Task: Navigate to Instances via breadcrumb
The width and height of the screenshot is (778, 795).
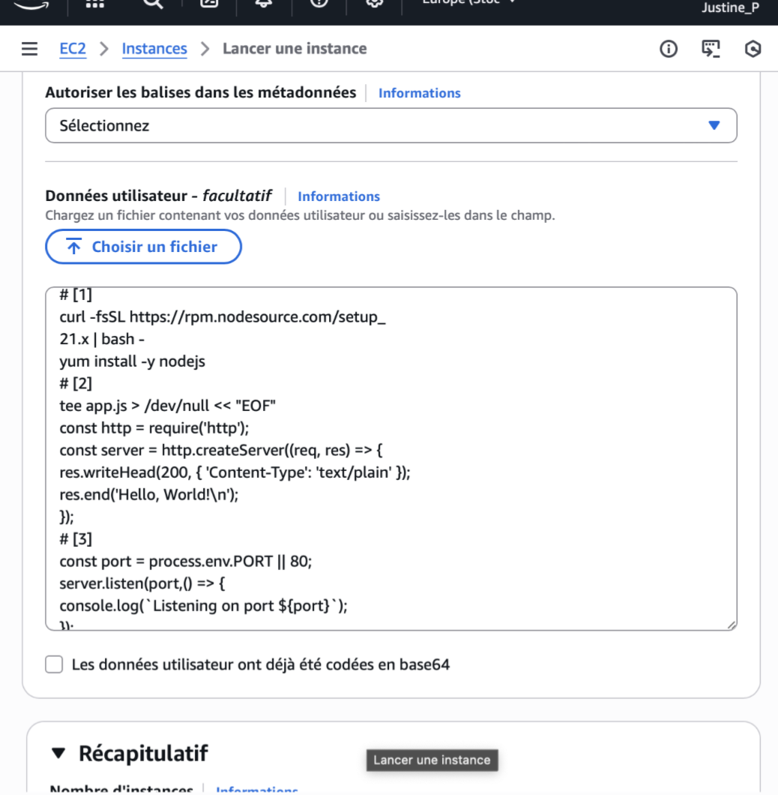Action: pyautogui.click(x=154, y=48)
